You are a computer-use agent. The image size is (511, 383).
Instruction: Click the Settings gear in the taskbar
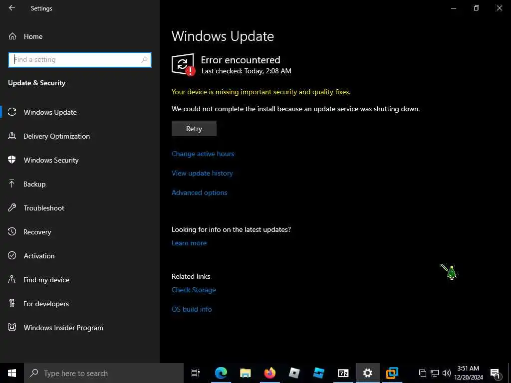pos(368,373)
